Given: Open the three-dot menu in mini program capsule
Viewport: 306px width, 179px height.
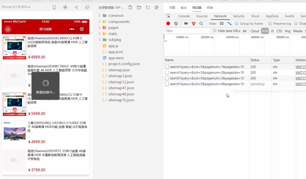Looking at the screenshot, I should coord(72,29).
